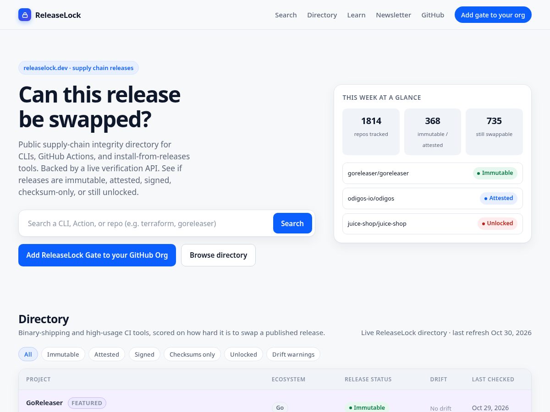Viewport: 550px width, 412px height.
Task: Click the LAST CHECKED column header
Action: (493, 379)
